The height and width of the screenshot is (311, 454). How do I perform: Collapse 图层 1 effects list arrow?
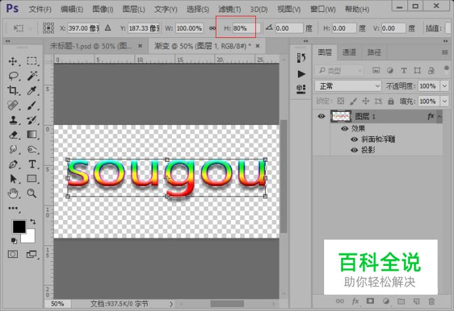point(439,116)
